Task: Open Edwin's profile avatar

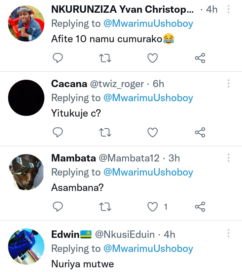Action: [26, 247]
